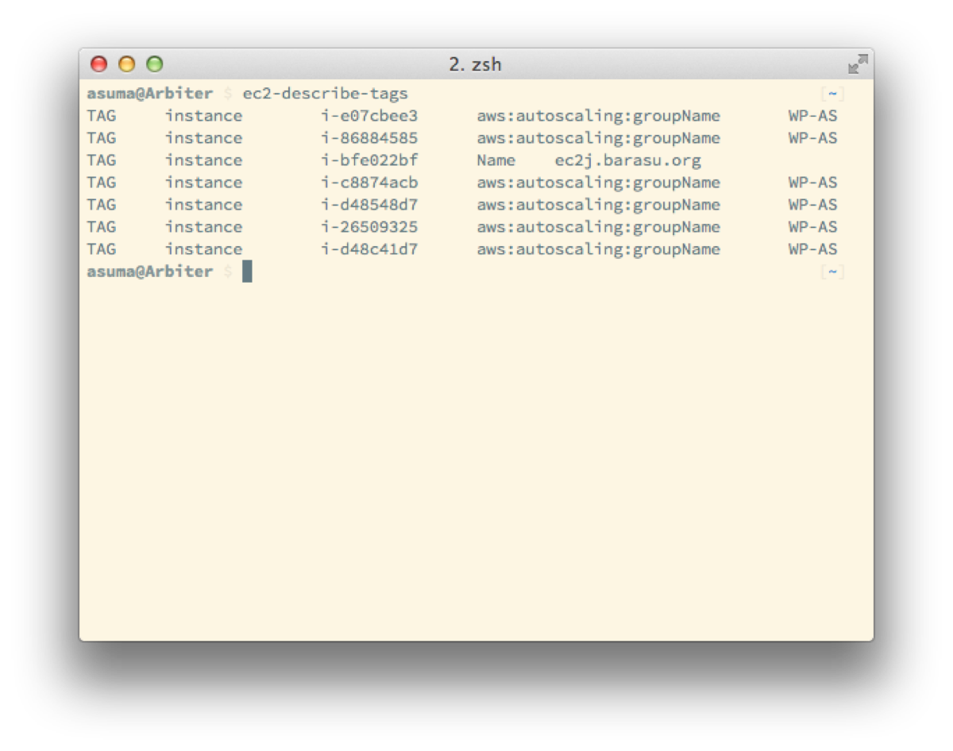Click instance ID i-e07cbee3
Image resolution: width=953 pixels, height=751 pixels.
pyautogui.click(x=369, y=116)
